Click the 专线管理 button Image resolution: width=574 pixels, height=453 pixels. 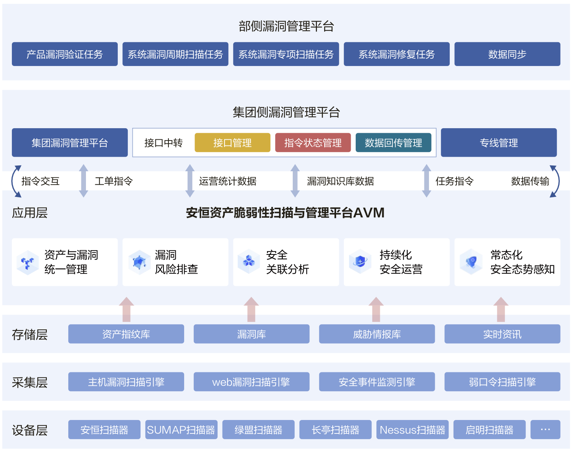click(x=499, y=142)
